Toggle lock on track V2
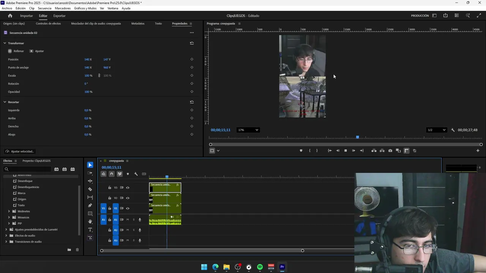 click(110, 198)
